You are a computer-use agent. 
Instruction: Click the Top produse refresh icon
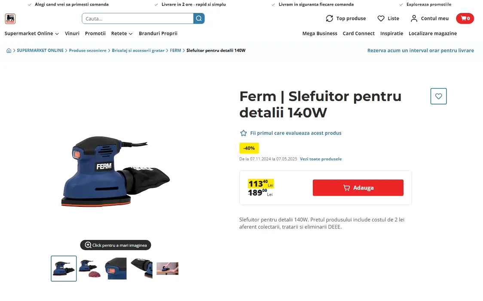click(329, 18)
